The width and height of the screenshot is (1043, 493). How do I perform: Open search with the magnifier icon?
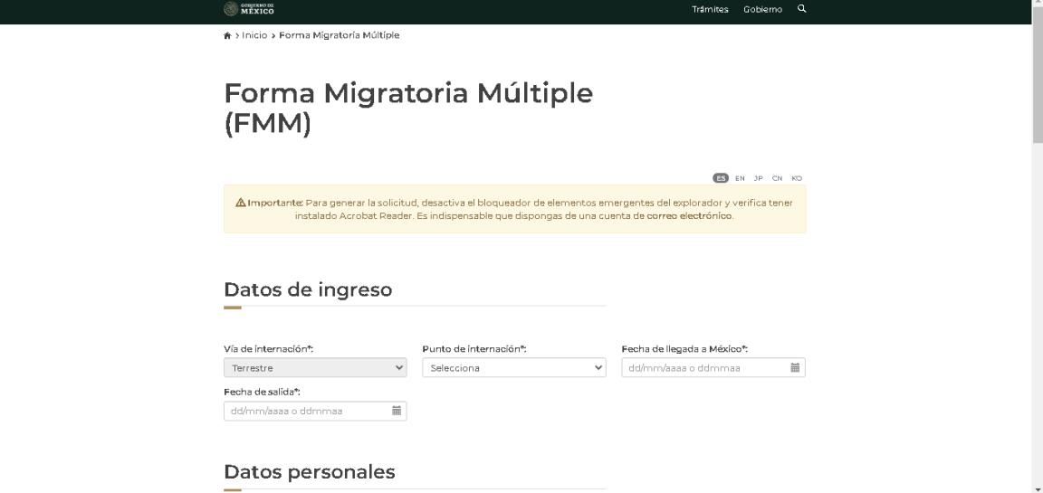(x=800, y=9)
